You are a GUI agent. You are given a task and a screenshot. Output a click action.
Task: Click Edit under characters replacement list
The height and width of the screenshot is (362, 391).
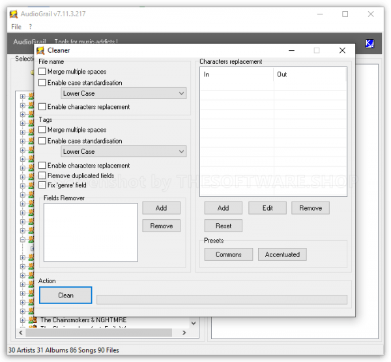267,208
